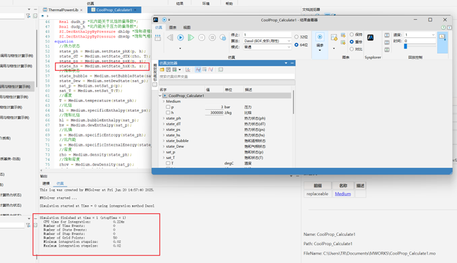The height and width of the screenshot is (263, 457).
Task: Open the dropdown arrow under 调参
Action: [320, 50]
